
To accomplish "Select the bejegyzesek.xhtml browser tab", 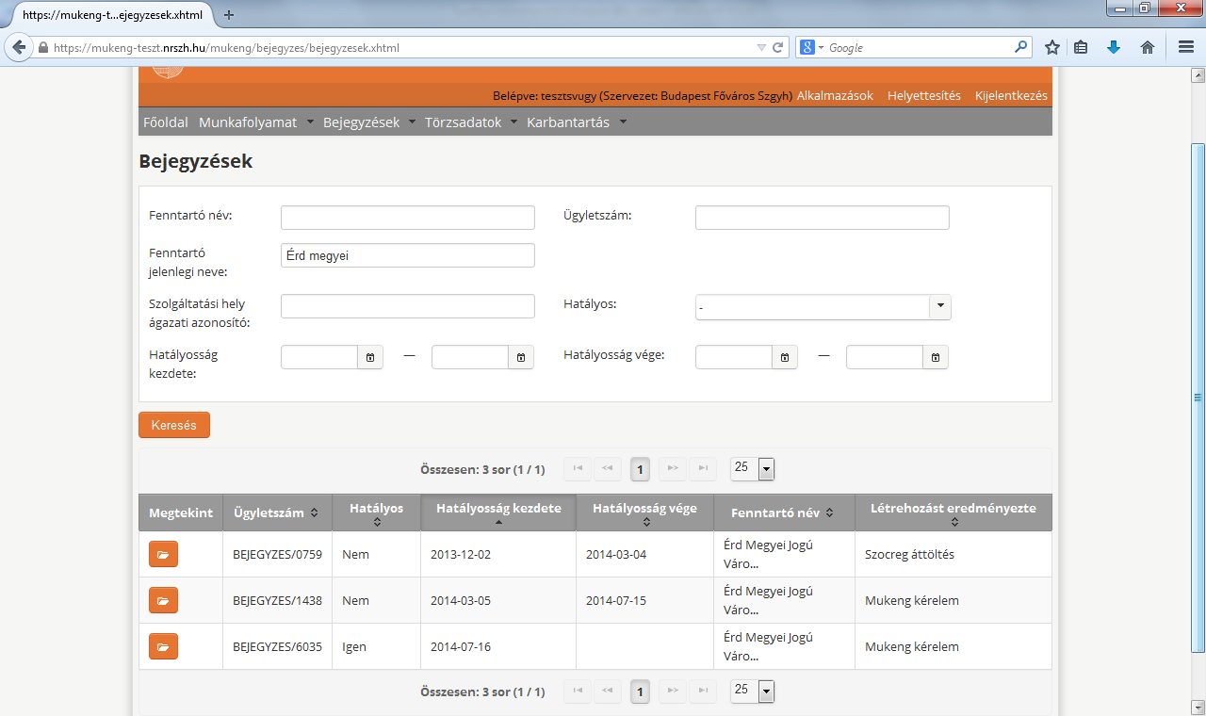I will (x=112, y=14).
